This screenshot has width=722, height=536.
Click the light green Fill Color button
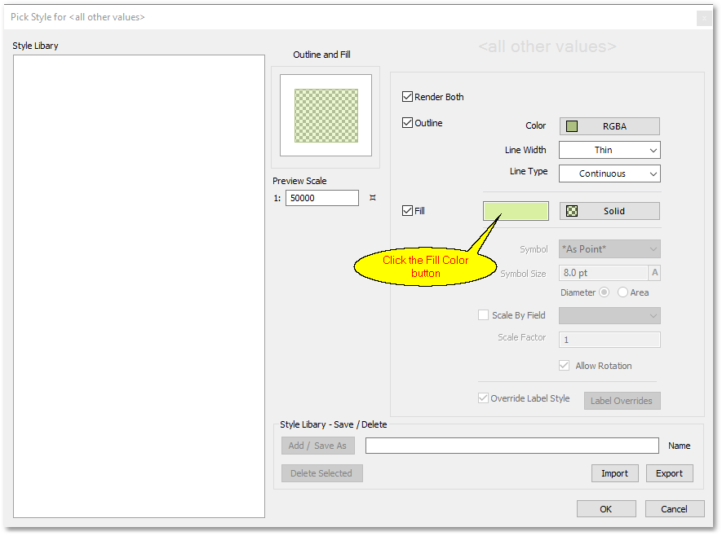[x=516, y=211]
